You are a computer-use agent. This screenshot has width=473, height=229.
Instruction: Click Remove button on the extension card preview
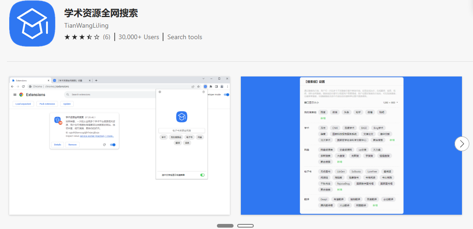pyautogui.click(x=72, y=145)
